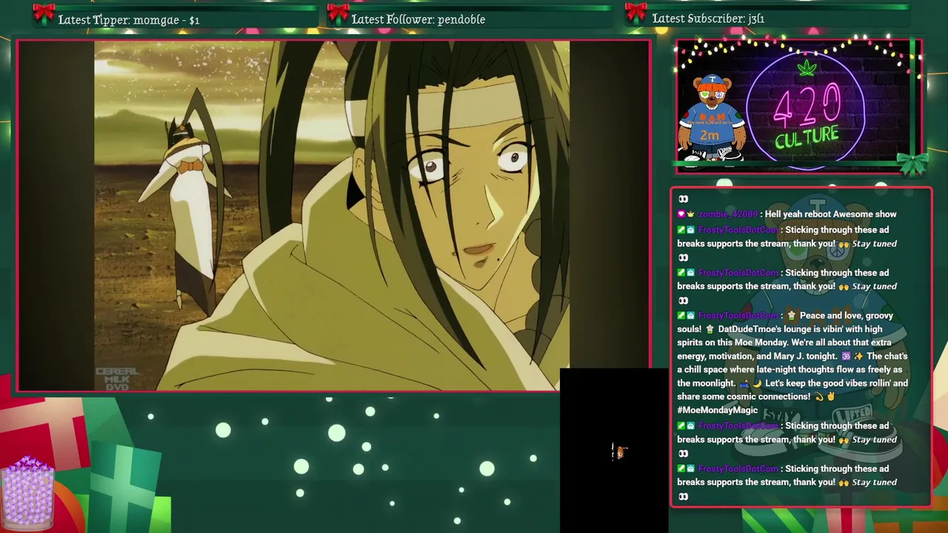Click the crescent moon emoji after 'moonlight.'

pos(757,383)
